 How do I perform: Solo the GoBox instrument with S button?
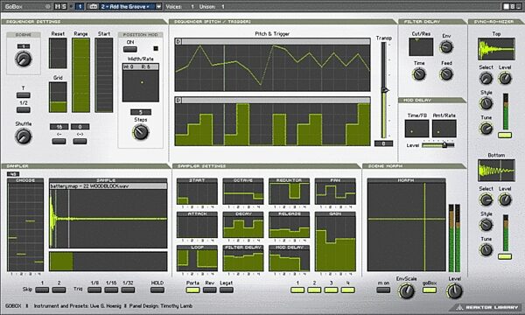click(64, 6)
